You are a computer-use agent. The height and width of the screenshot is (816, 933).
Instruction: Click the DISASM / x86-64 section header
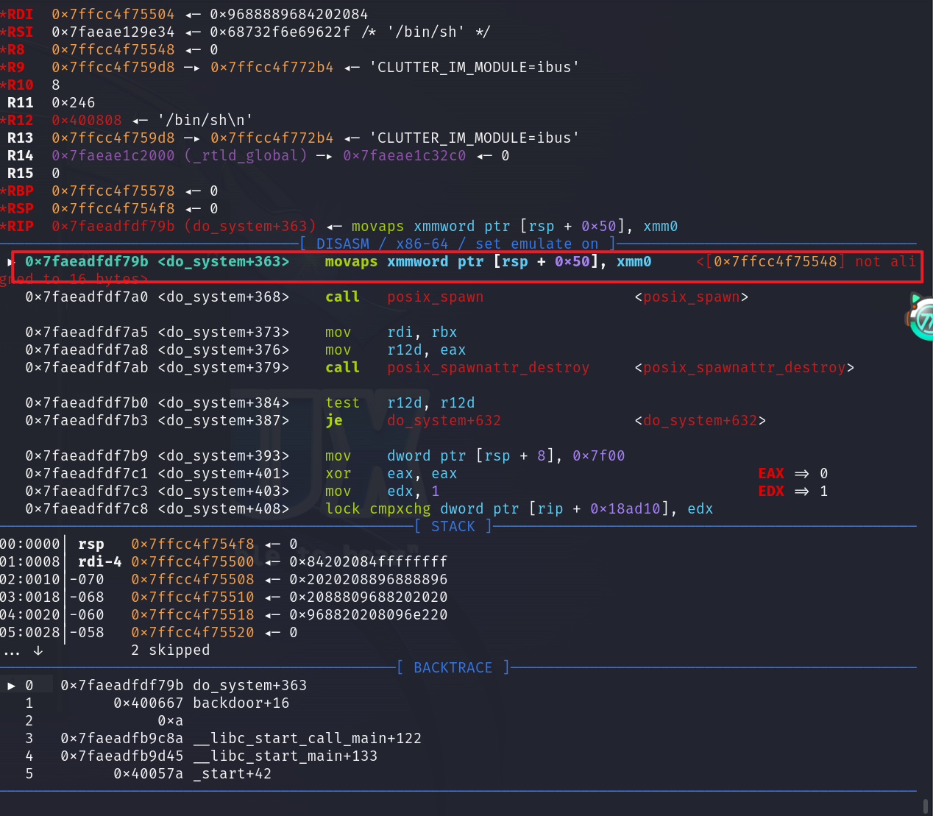click(x=458, y=244)
